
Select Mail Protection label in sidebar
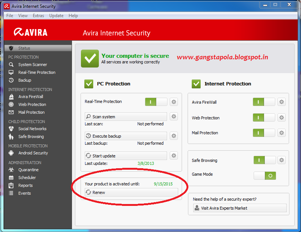coord(31,112)
